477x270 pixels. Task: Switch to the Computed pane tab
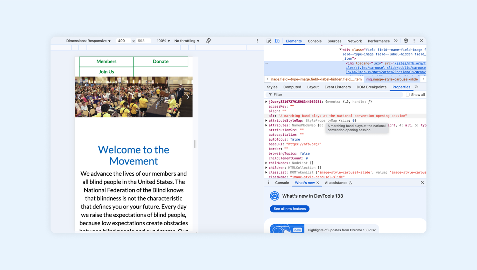coord(292,87)
